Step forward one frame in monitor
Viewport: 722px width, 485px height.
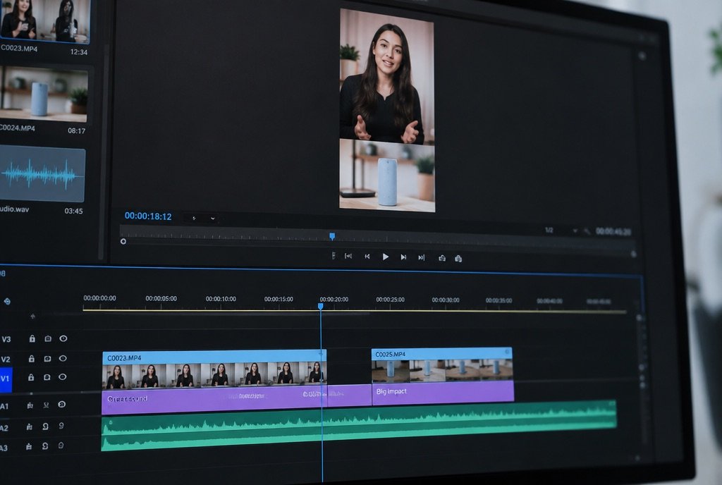click(x=403, y=257)
